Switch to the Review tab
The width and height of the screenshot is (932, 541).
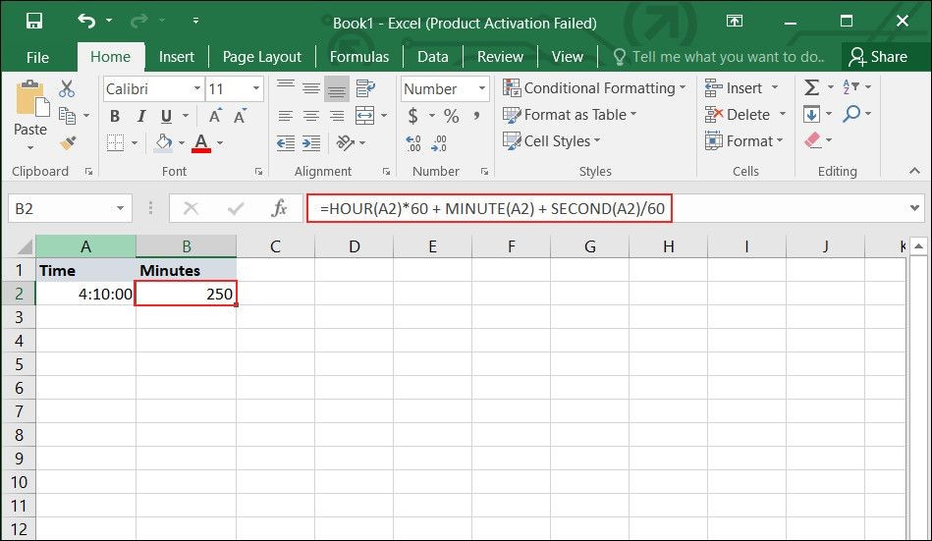point(500,57)
